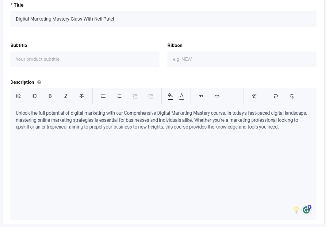
Task: Click the Subtitle input field
Action: click(85, 59)
